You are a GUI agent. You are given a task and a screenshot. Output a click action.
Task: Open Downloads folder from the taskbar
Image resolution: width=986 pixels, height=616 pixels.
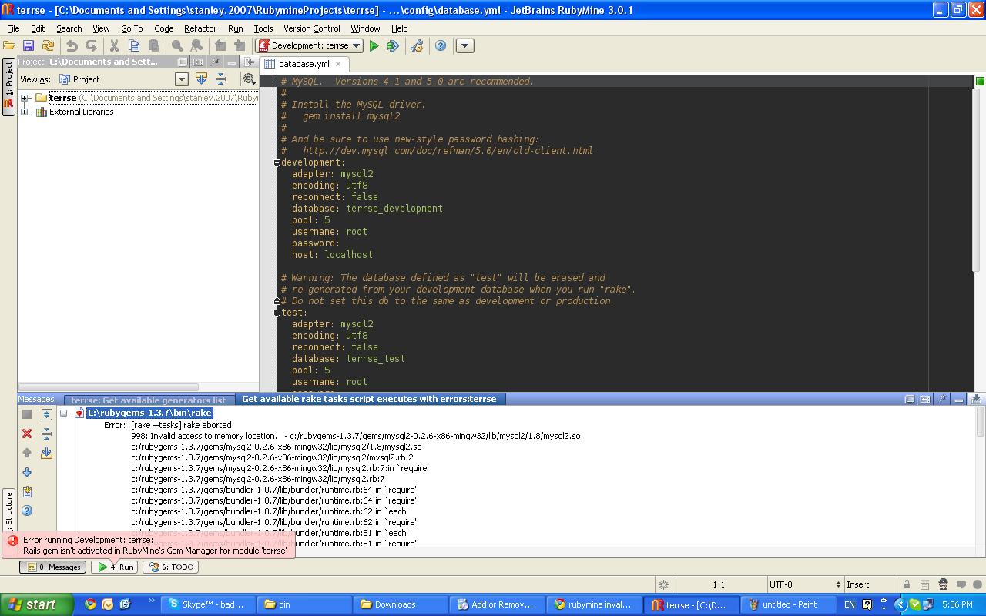click(401, 604)
